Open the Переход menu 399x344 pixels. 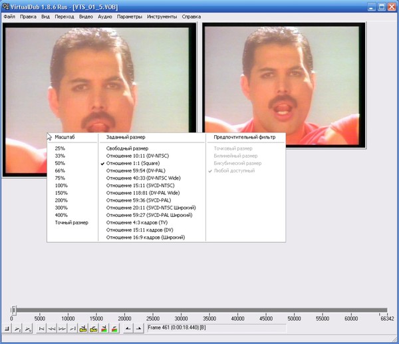65,17
